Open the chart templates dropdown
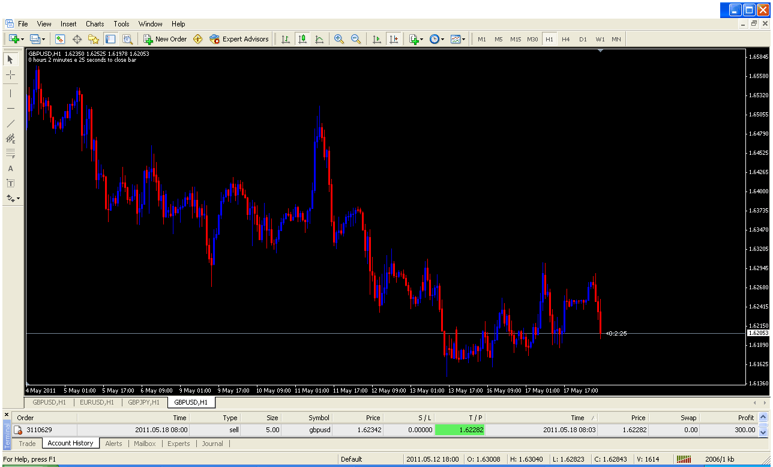The width and height of the screenshot is (773, 467). point(463,39)
